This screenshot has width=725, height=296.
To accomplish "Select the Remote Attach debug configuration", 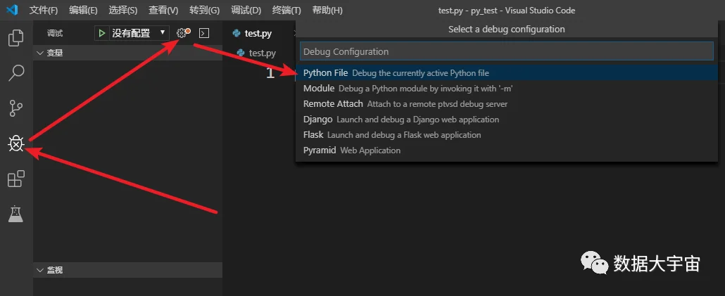I will [506, 104].
